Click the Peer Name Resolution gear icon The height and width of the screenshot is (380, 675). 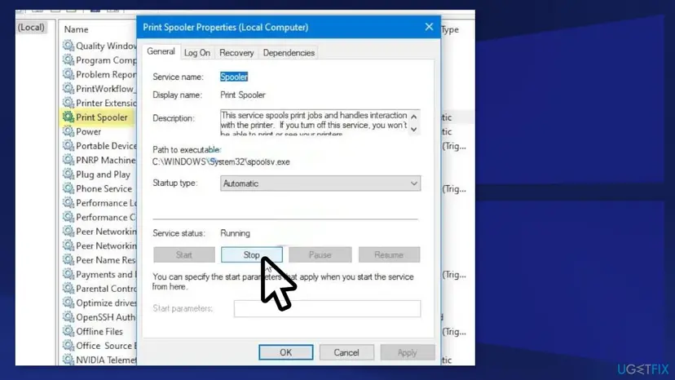point(68,259)
